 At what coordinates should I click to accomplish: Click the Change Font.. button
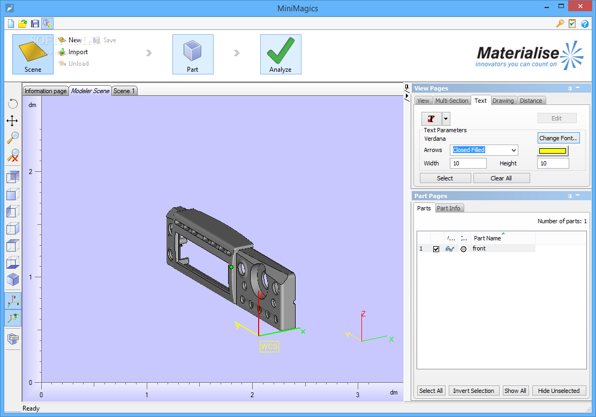click(x=559, y=138)
